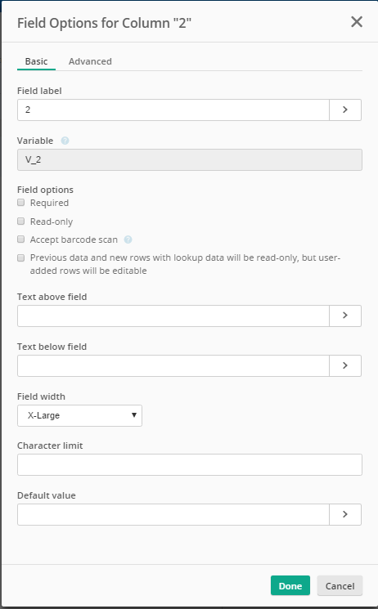
Task: Expand the Field width X-Large dropdown
Action: pyautogui.click(x=79, y=415)
